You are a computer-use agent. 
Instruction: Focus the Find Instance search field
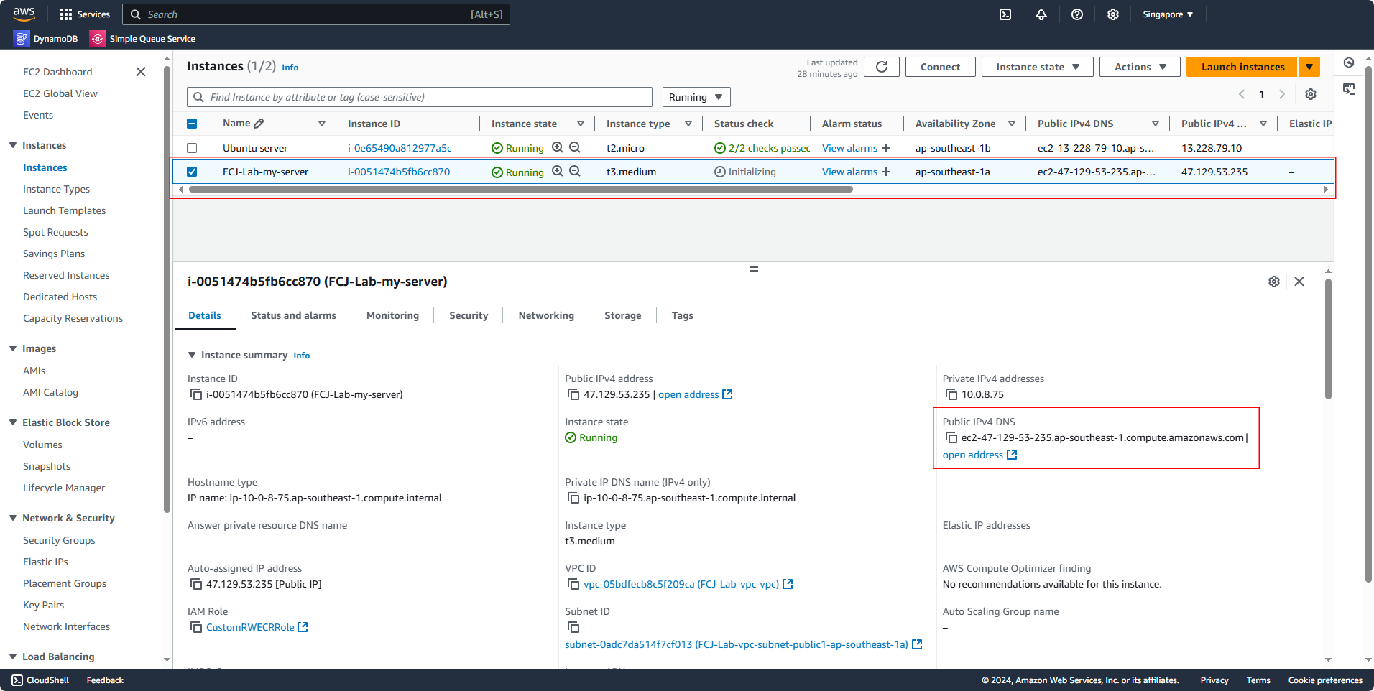pos(420,97)
